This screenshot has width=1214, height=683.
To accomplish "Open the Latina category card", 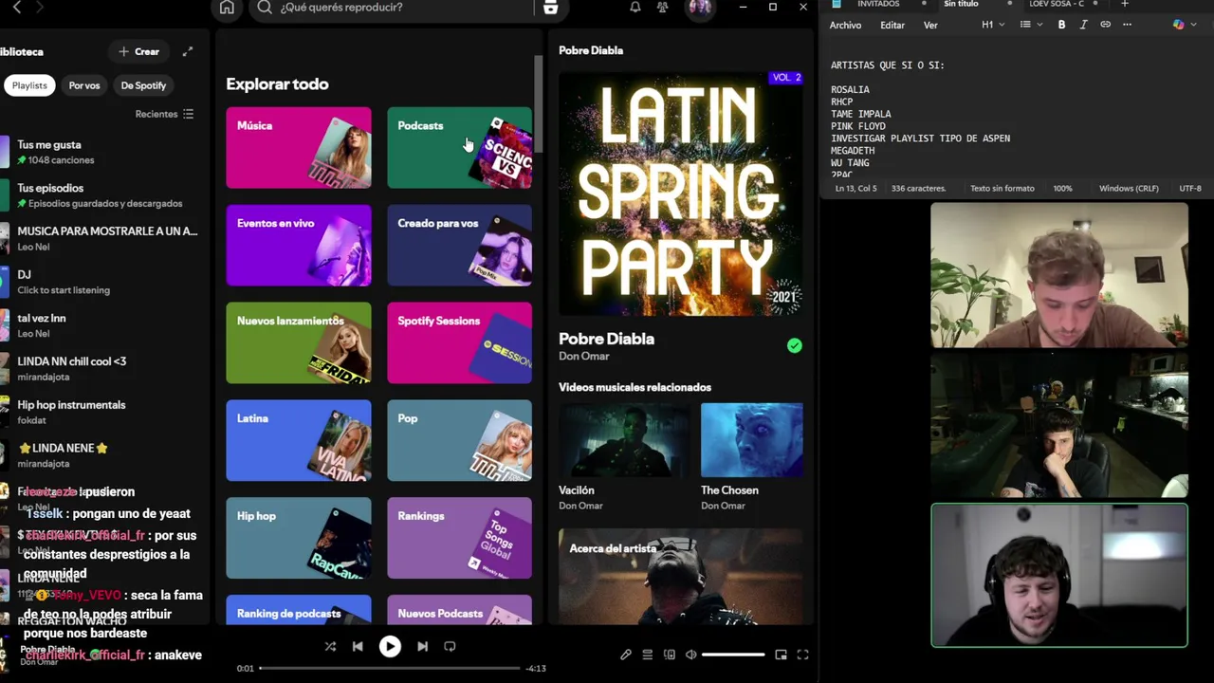I will pyautogui.click(x=299, y=441).
